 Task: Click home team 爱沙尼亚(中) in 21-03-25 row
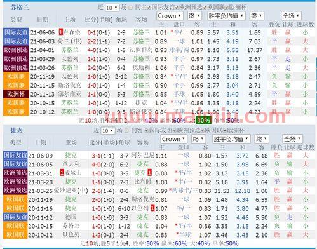pos(71,191)
